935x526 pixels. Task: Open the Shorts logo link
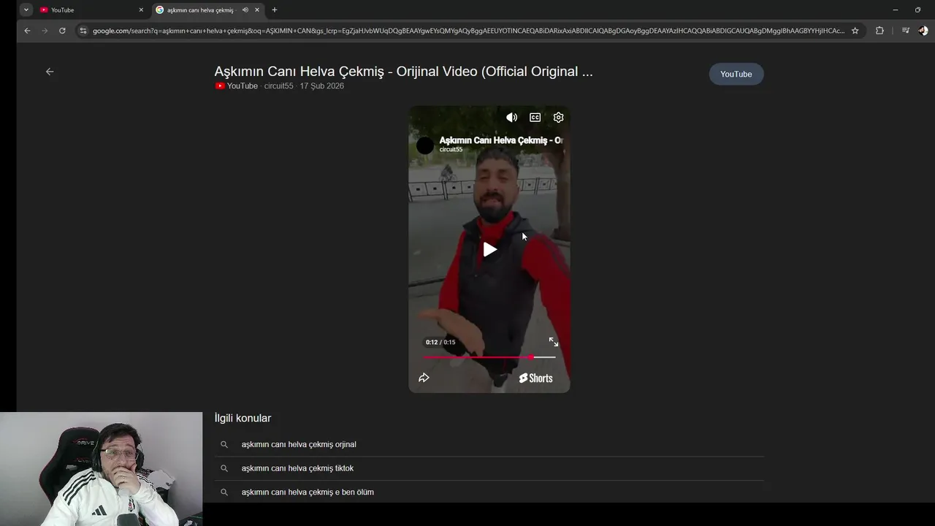(535, 378)
